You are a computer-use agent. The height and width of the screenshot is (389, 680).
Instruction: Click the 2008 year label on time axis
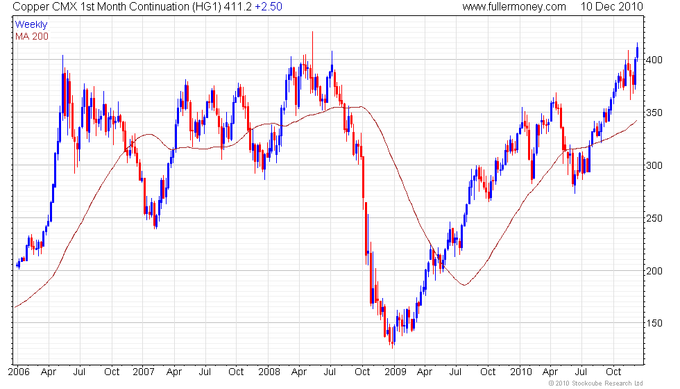coord(269,372)
